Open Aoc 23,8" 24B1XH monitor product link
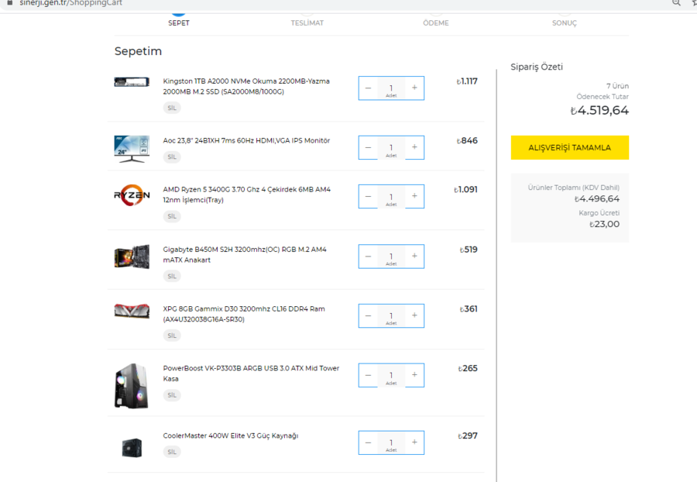Screen dimensions: 697x482 click(246, 140)
